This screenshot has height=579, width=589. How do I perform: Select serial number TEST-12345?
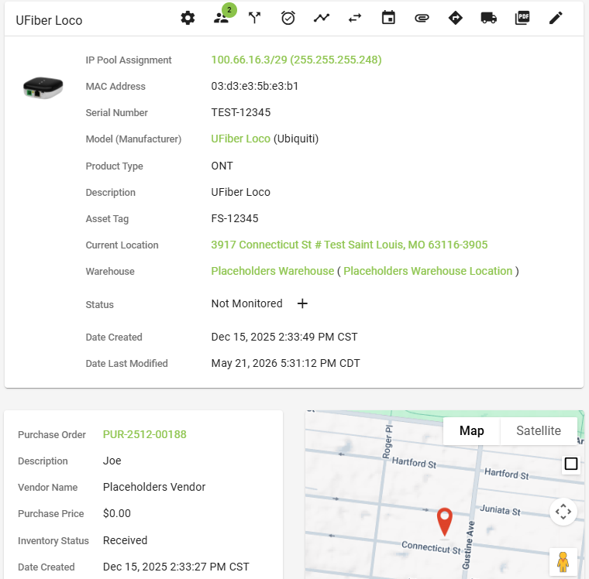tap(241, 112)
